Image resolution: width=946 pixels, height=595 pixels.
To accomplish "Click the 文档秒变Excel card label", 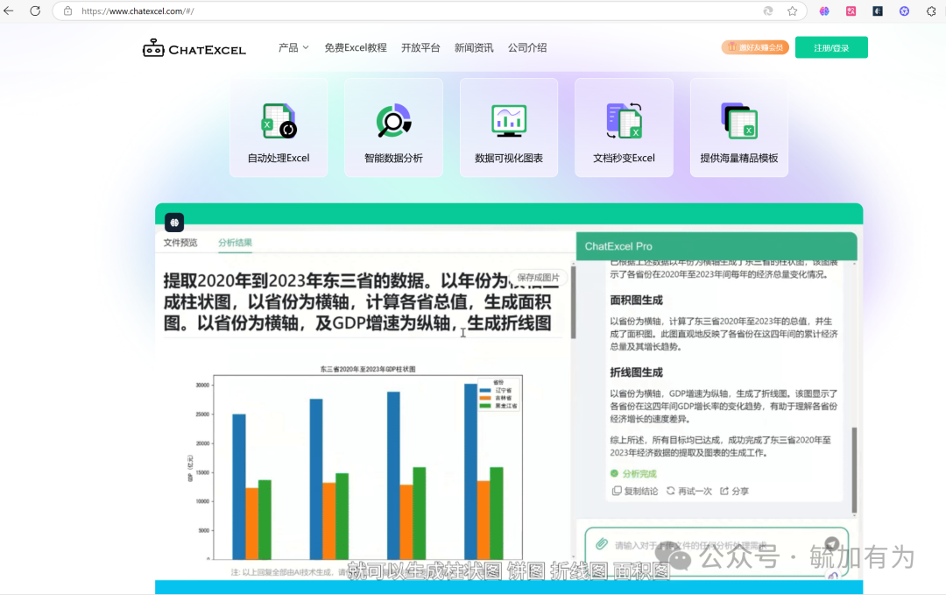I will pos(624,158).
